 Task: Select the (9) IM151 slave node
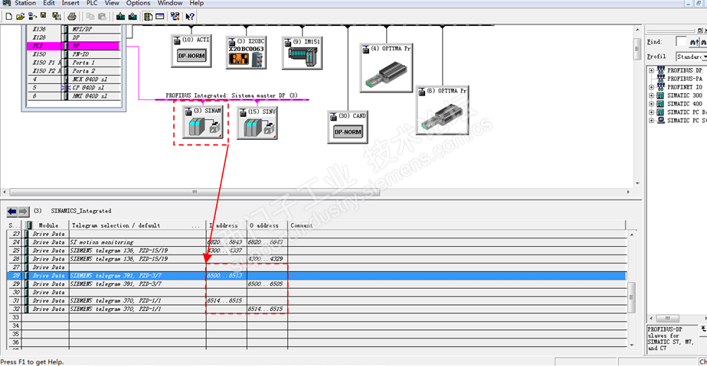302,53
